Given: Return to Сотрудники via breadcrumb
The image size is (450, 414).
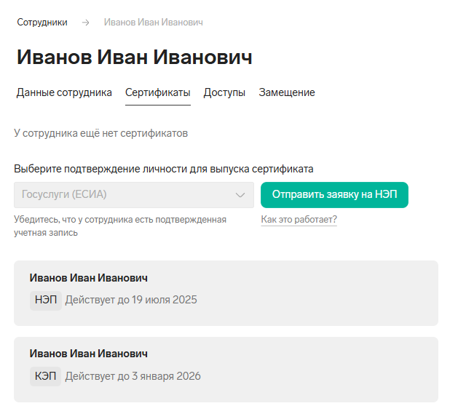Looking at the screenshot, I should (42, 23).
